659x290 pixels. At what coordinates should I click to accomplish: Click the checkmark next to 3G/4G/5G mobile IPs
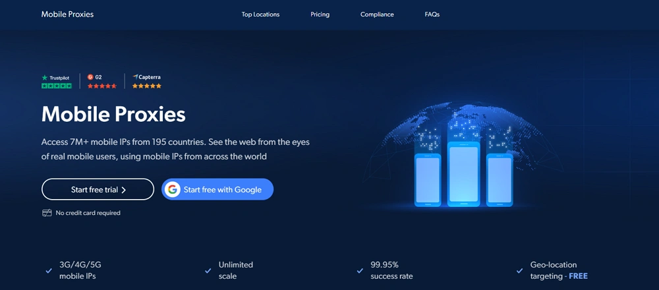(49, 271)
